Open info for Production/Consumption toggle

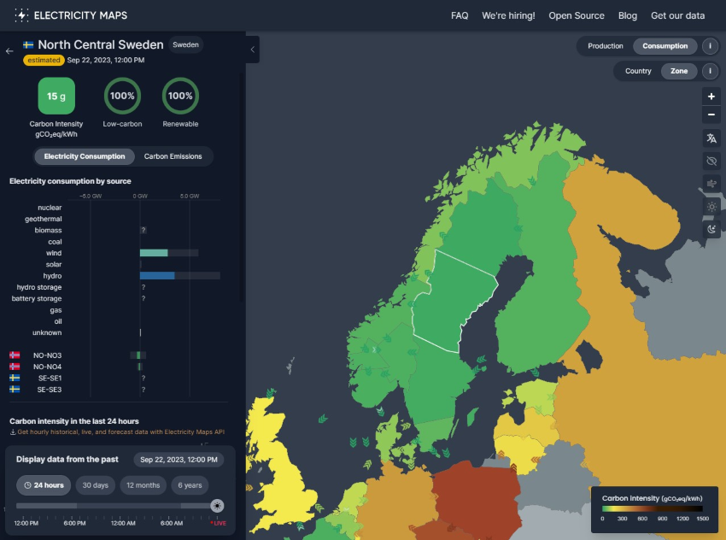click(x=710, y=46)
